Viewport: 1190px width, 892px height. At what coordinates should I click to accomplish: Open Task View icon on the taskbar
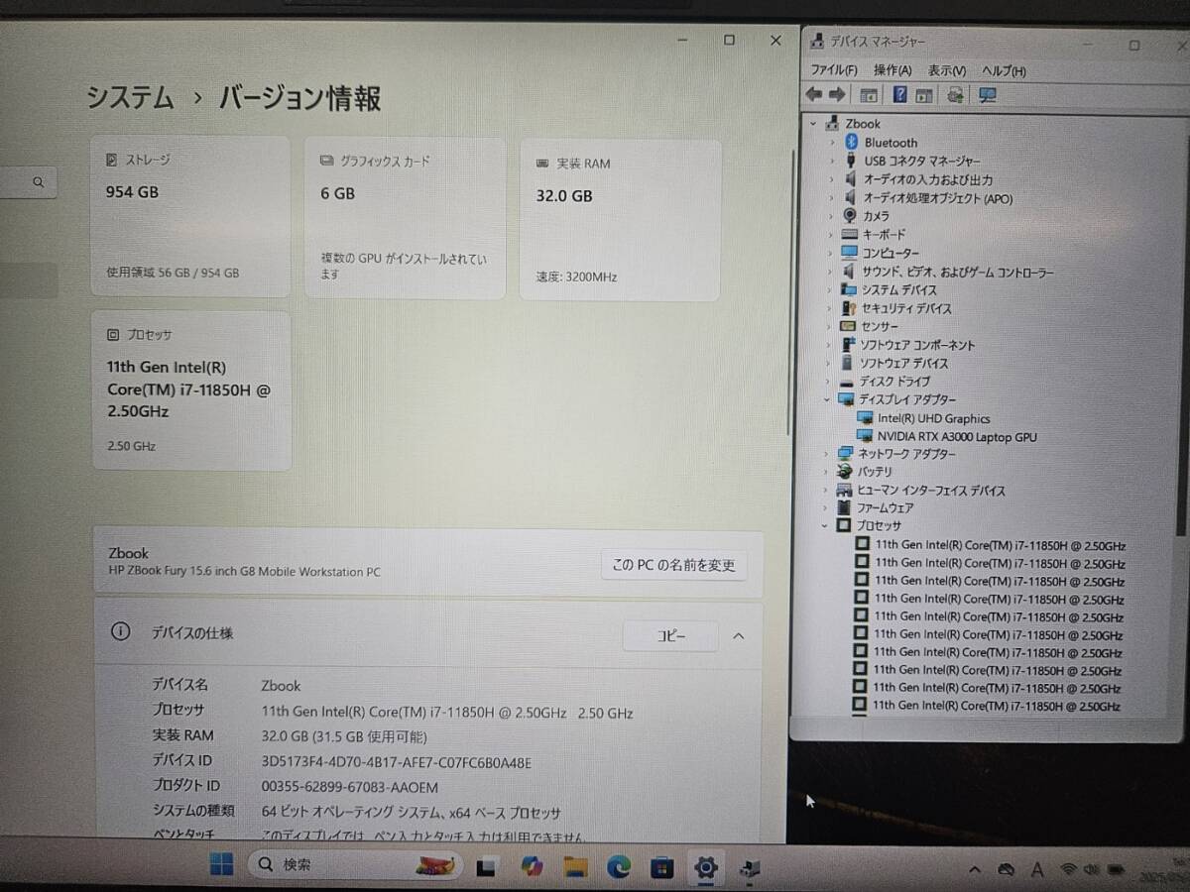485,867
